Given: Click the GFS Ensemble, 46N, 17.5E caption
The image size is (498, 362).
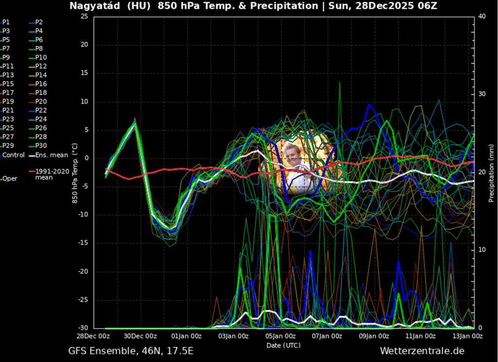Looking at the screenshot, I should [x=131, y=351].
